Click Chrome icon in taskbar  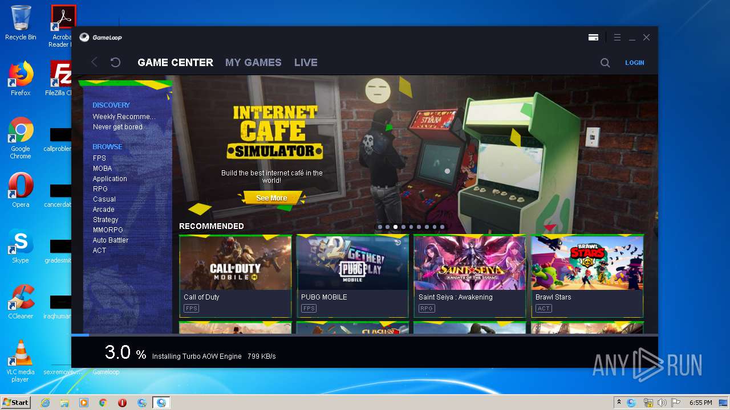pyautogui.click(x=103, y=403)
